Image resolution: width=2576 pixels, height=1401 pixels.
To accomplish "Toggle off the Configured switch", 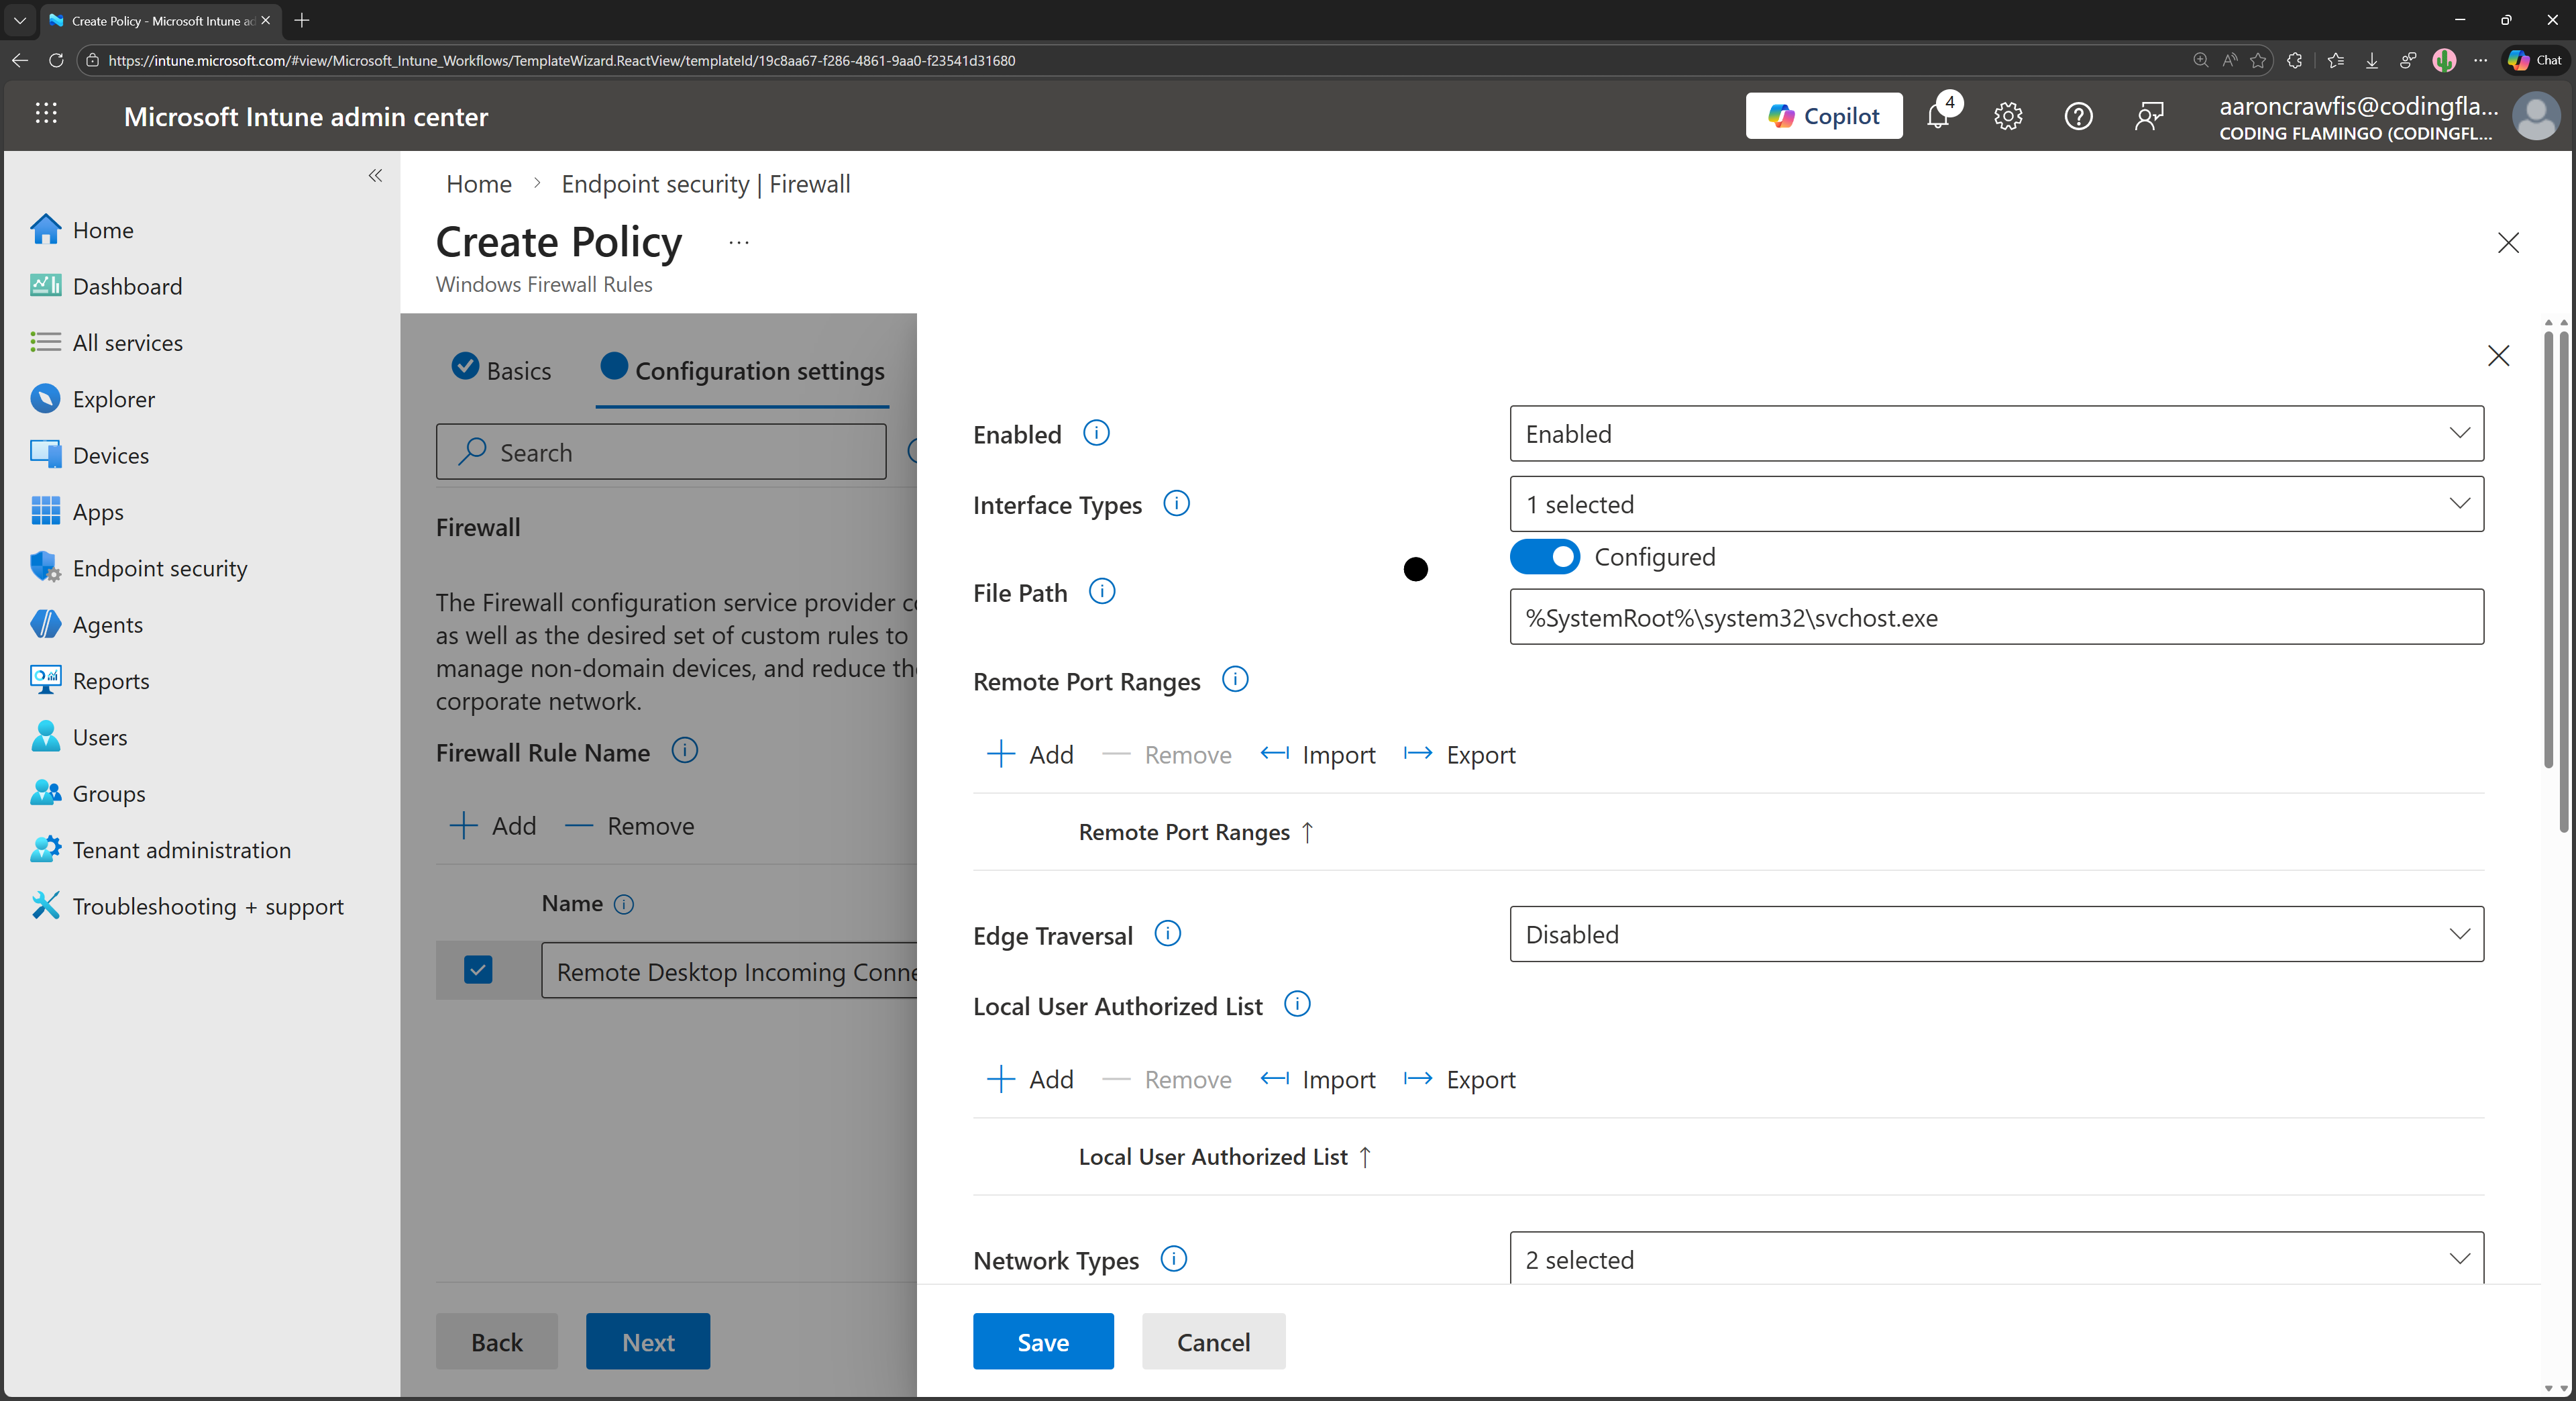I will pyautogui.click(x=1544, y=556).
